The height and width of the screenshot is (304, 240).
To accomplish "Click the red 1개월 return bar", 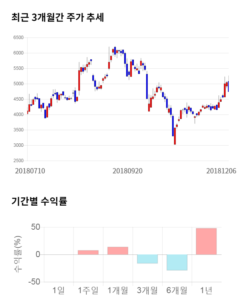I will pyautogui.click(x=118, y=251).
